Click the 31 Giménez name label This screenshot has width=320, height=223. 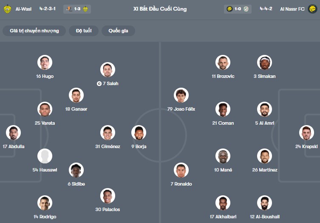pyautogui.click(x=108, y=146)
